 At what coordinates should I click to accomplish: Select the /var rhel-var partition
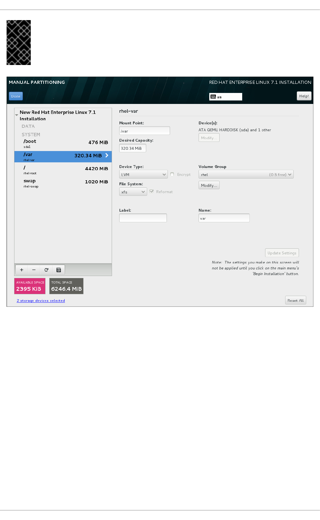click(63, 157)
